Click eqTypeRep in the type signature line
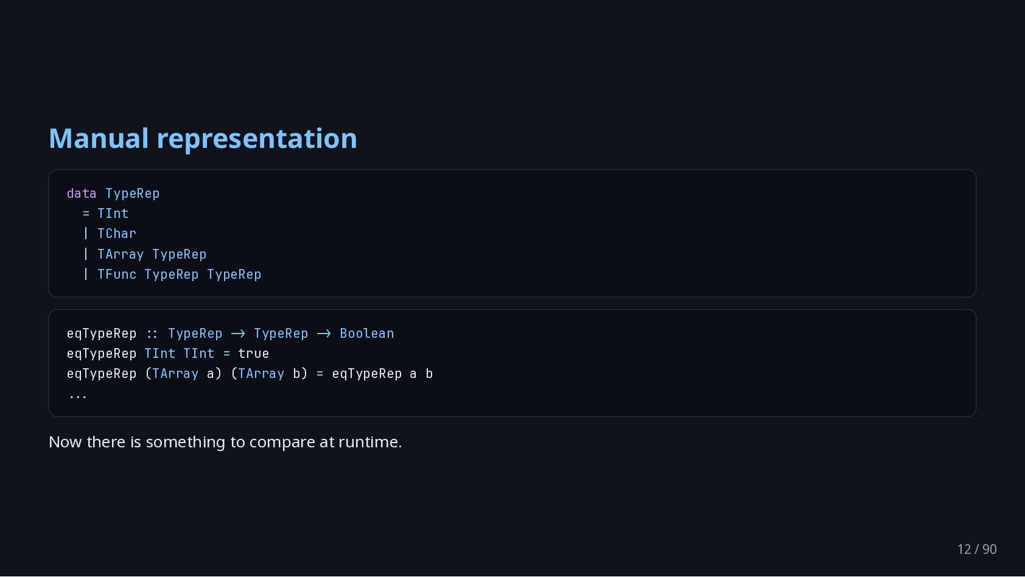 point(102,334)
